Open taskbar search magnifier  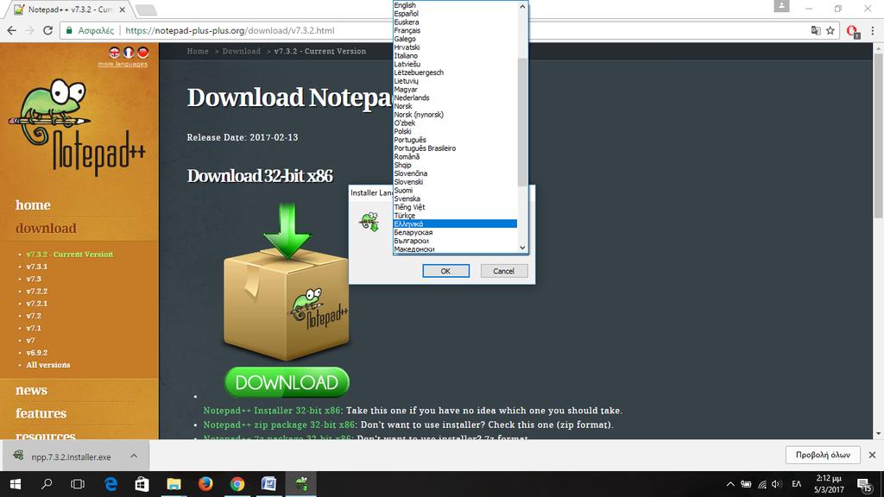[47, 484]
